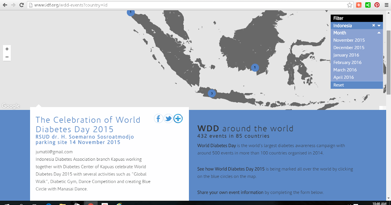This screenshot has width=391, height=205.
Task: Filter events by December 2015
Action: coord(349,48)
